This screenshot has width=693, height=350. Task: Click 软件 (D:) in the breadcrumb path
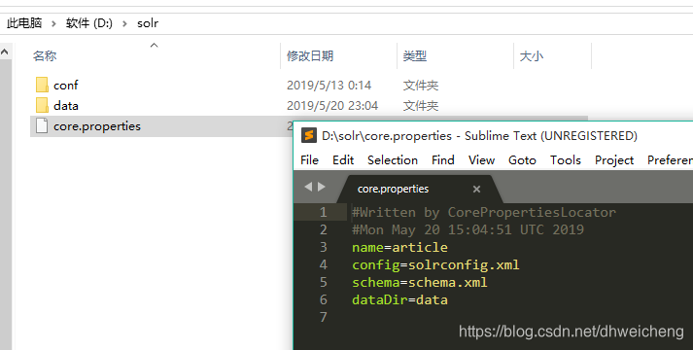[x=89, y=23]
